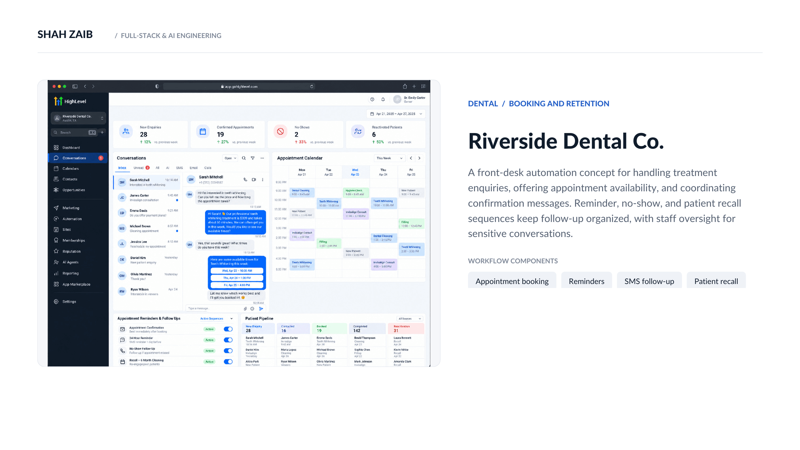Change the This Week calendar dropdown

pos(389,158)
